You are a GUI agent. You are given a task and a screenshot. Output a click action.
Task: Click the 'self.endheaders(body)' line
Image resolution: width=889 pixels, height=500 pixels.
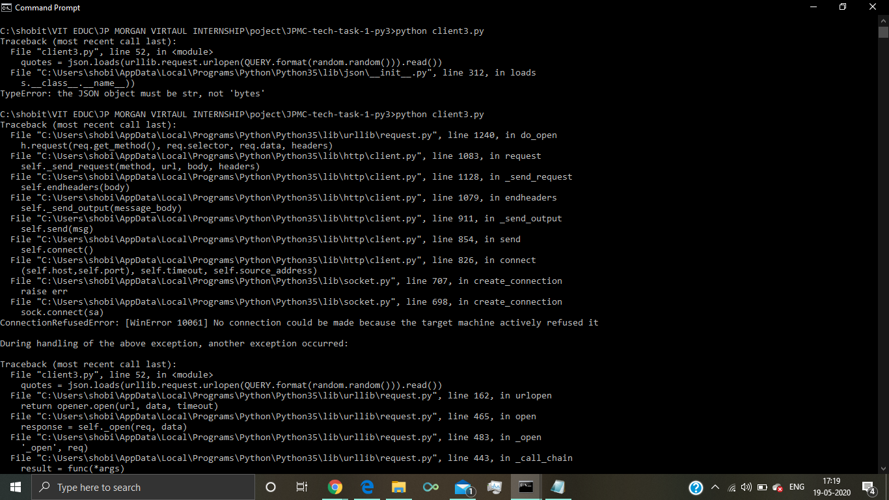[x=75, y=187]
